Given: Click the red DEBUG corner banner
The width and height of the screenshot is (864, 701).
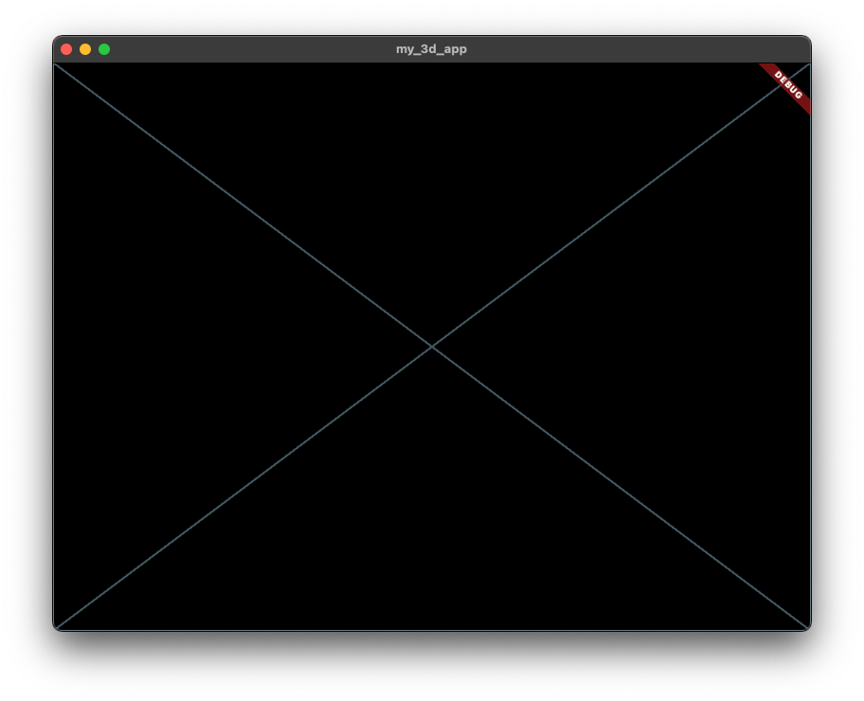Looking at the screenshot, I should pyautogui.click(x=788, y=85).
